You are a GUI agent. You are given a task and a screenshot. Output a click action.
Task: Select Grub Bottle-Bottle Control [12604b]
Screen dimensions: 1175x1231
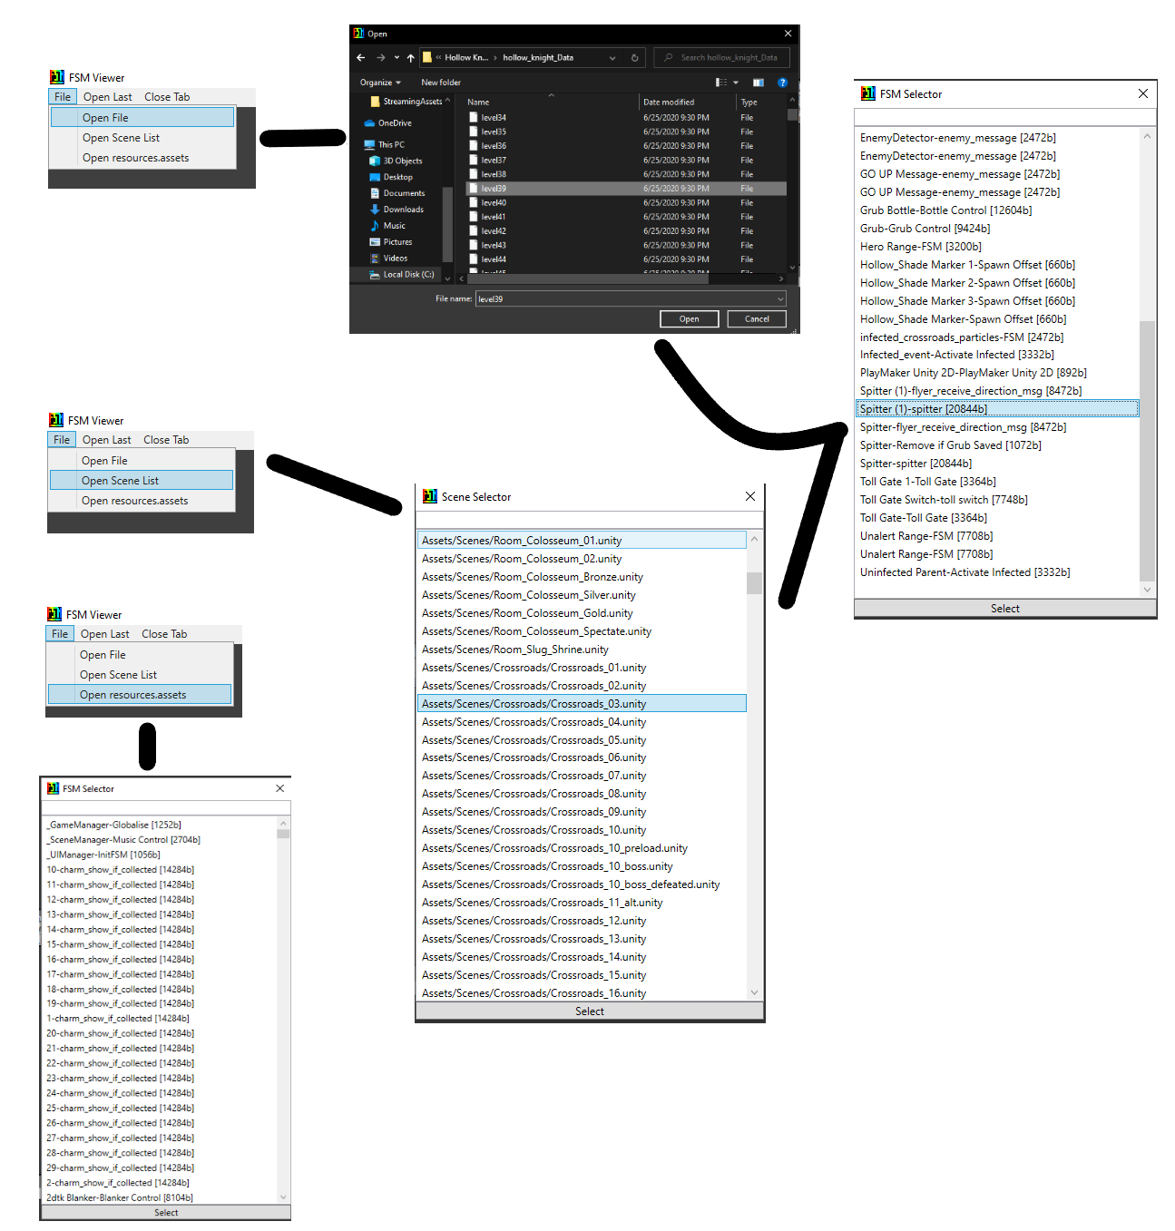997,210
